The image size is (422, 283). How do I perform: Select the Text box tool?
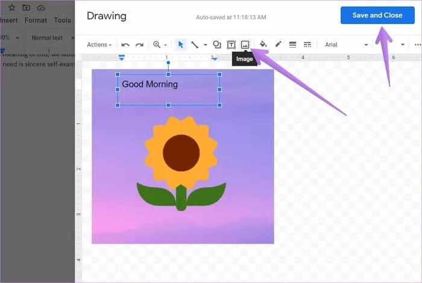click(231, 45)
